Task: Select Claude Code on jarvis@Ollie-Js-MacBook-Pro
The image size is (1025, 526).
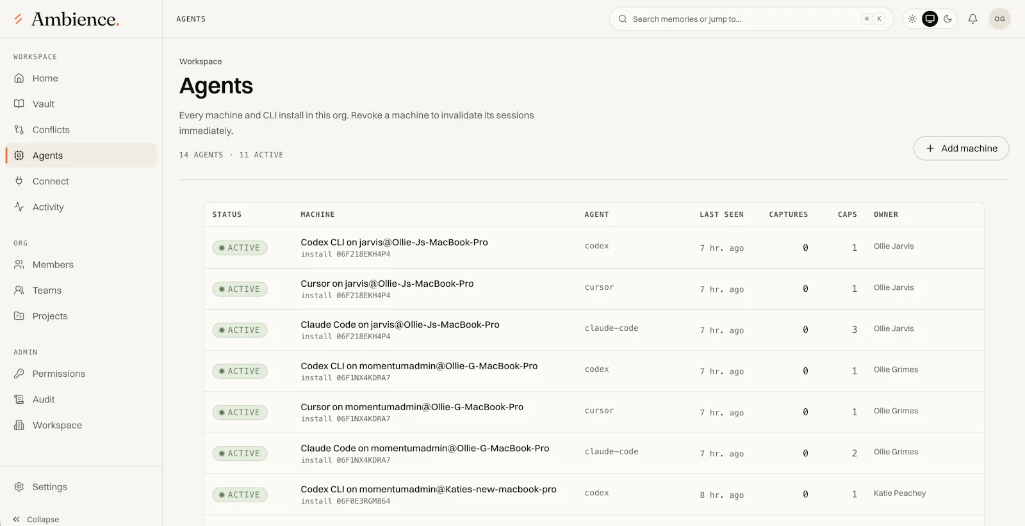Action: pyautogui.click(x=400, y=324)
